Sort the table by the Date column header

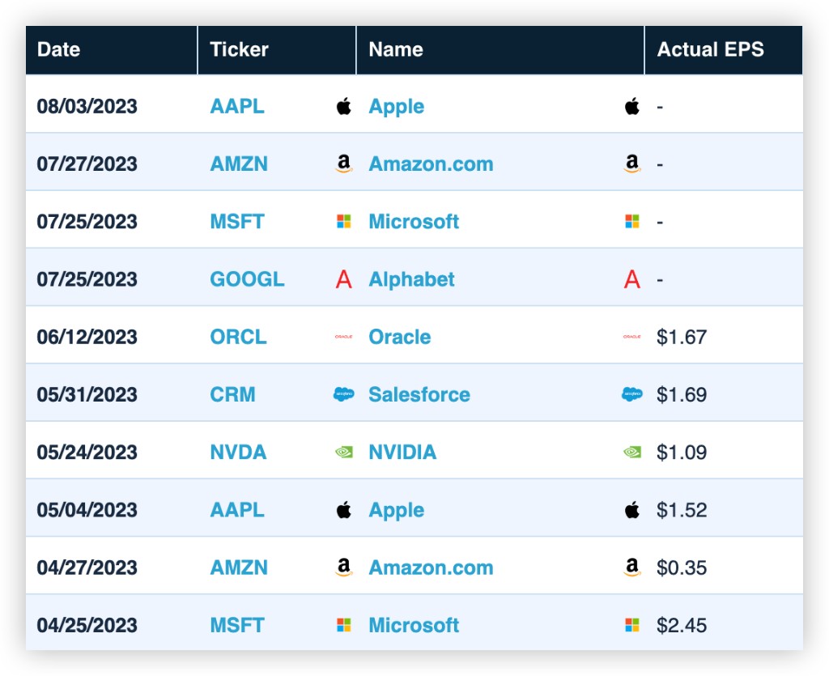[x=111, y=49]
